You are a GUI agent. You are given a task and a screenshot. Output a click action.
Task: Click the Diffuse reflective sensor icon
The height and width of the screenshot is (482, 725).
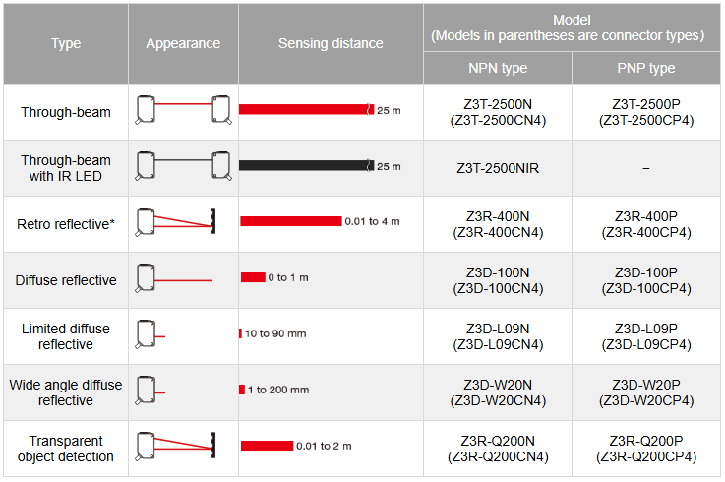[x=173, y=279]
